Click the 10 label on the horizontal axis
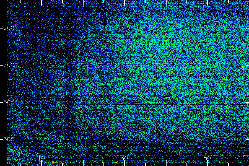249x166 pixels. pyautogui.click(x=41, y=158)
